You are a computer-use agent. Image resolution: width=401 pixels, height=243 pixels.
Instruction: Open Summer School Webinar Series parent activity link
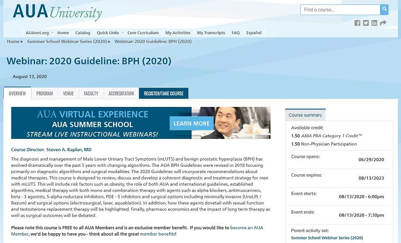[x=327, y=238]
